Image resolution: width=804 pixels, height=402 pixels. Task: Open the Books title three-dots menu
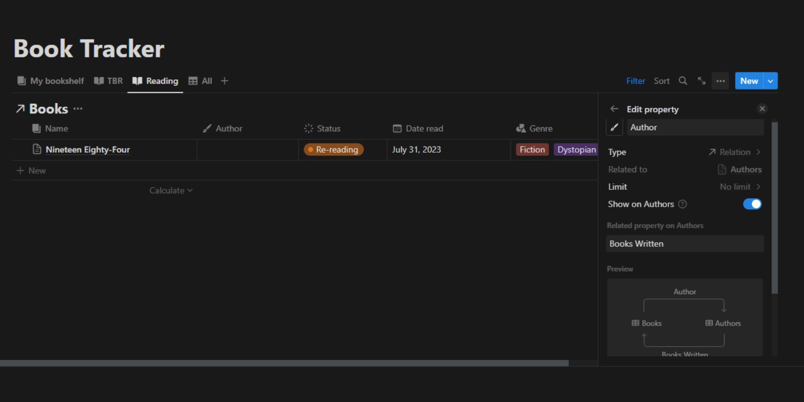pyautogui.click(x=78, y=109)
